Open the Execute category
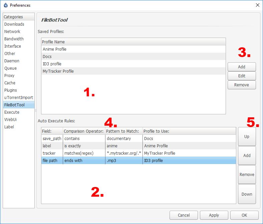Image resolution: width=263 pixels, height=224 pixels. coord(19,112)
